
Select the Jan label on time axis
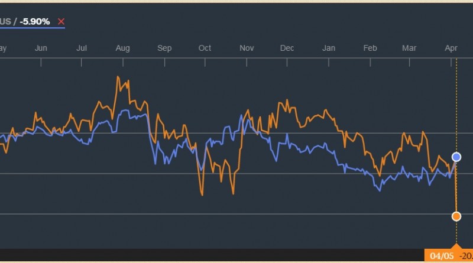coord(329,48)
